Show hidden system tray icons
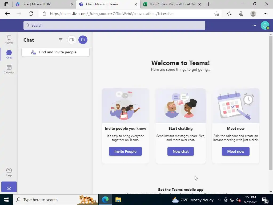Image resolution: width=273 pixels, height=205 pixels. click(219, 200)
